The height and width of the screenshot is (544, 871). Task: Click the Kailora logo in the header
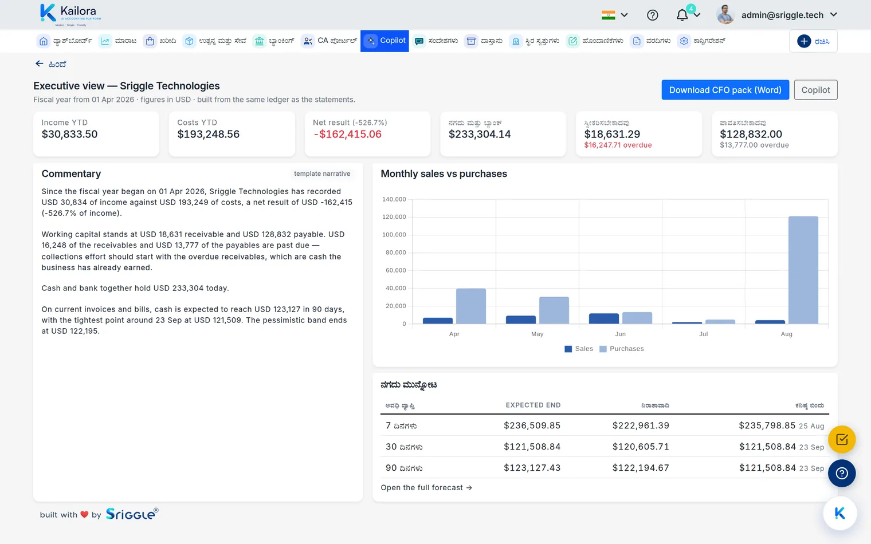coord(70,14)
